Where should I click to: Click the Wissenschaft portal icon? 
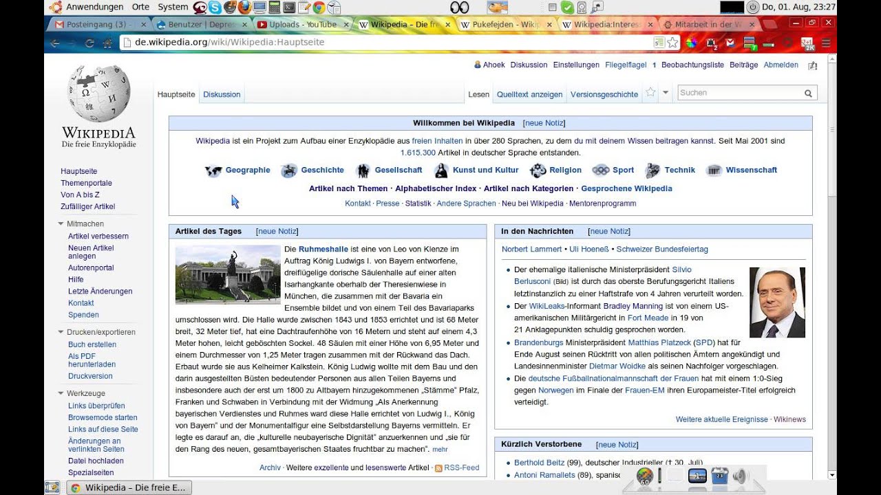tap(714, 170)
